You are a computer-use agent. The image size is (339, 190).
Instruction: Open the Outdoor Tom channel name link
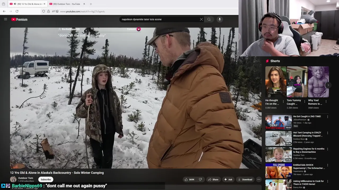tap(26, 178)
